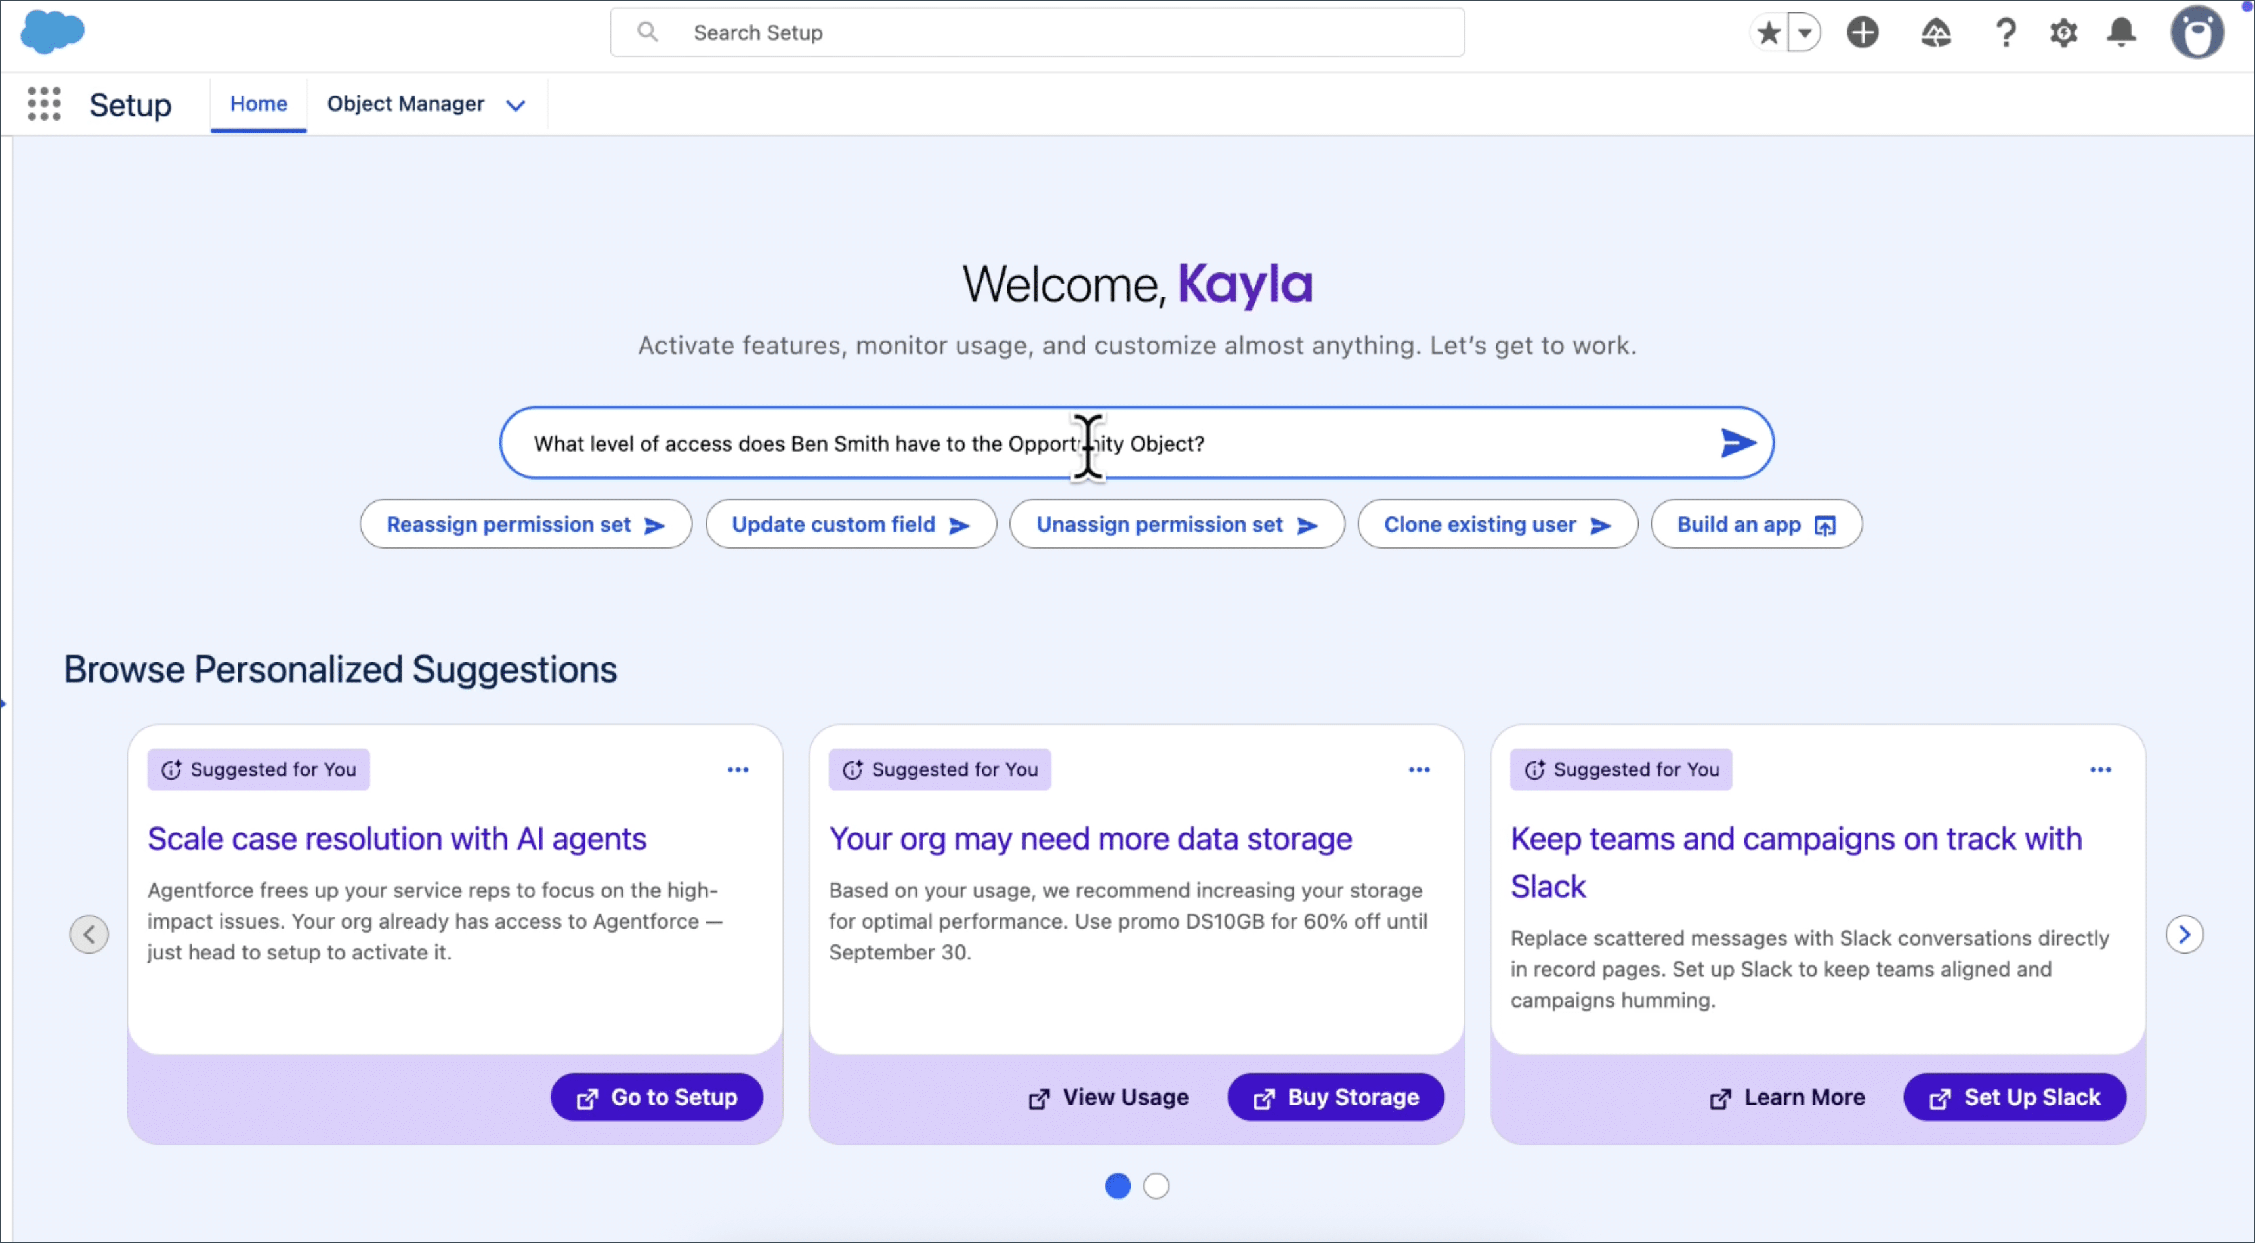This screenshot has width=2255, height=1243.
Task: Open Your org may need more data storage title
Action: point(1090,839)
